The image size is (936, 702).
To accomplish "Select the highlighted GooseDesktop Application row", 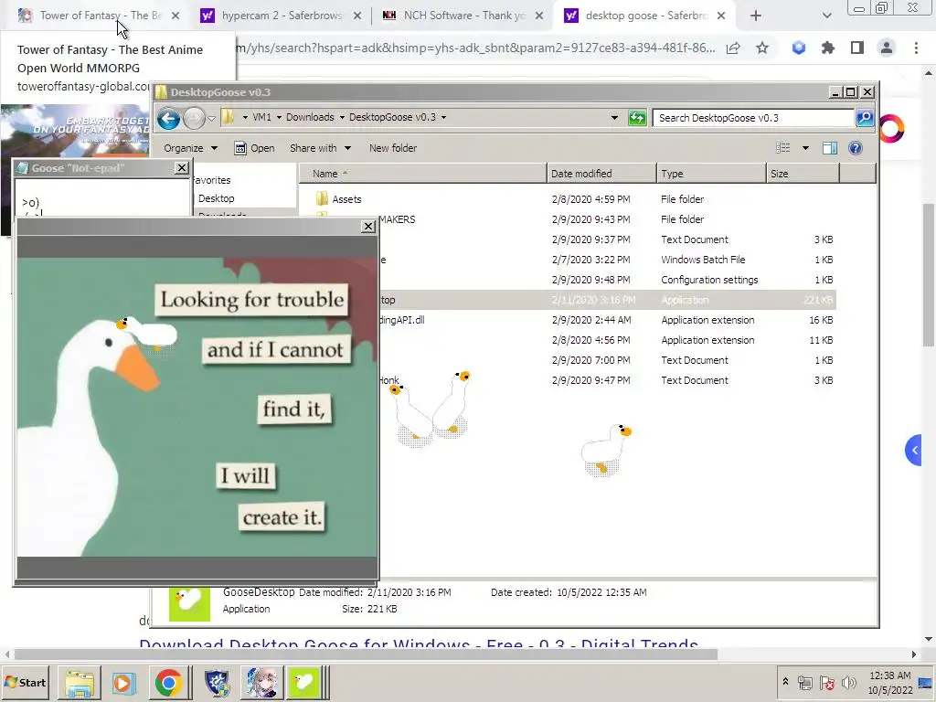I will (607, 300).
